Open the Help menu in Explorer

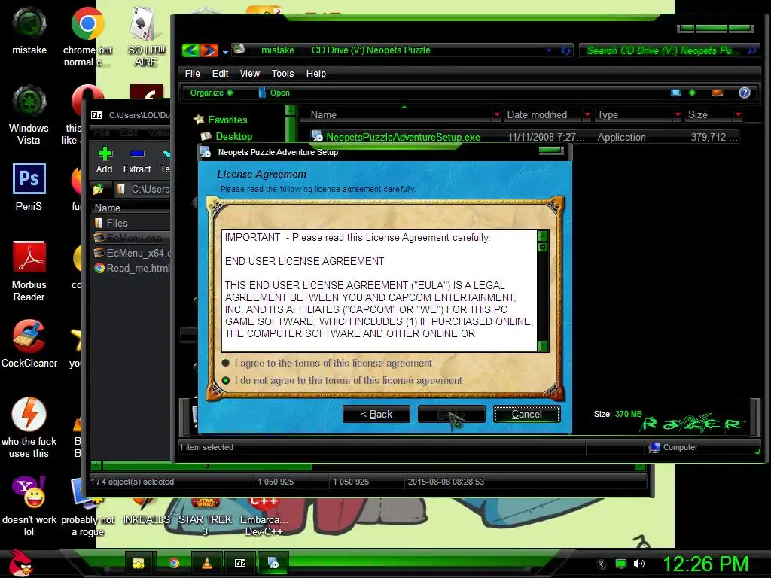tap(315, 74)
